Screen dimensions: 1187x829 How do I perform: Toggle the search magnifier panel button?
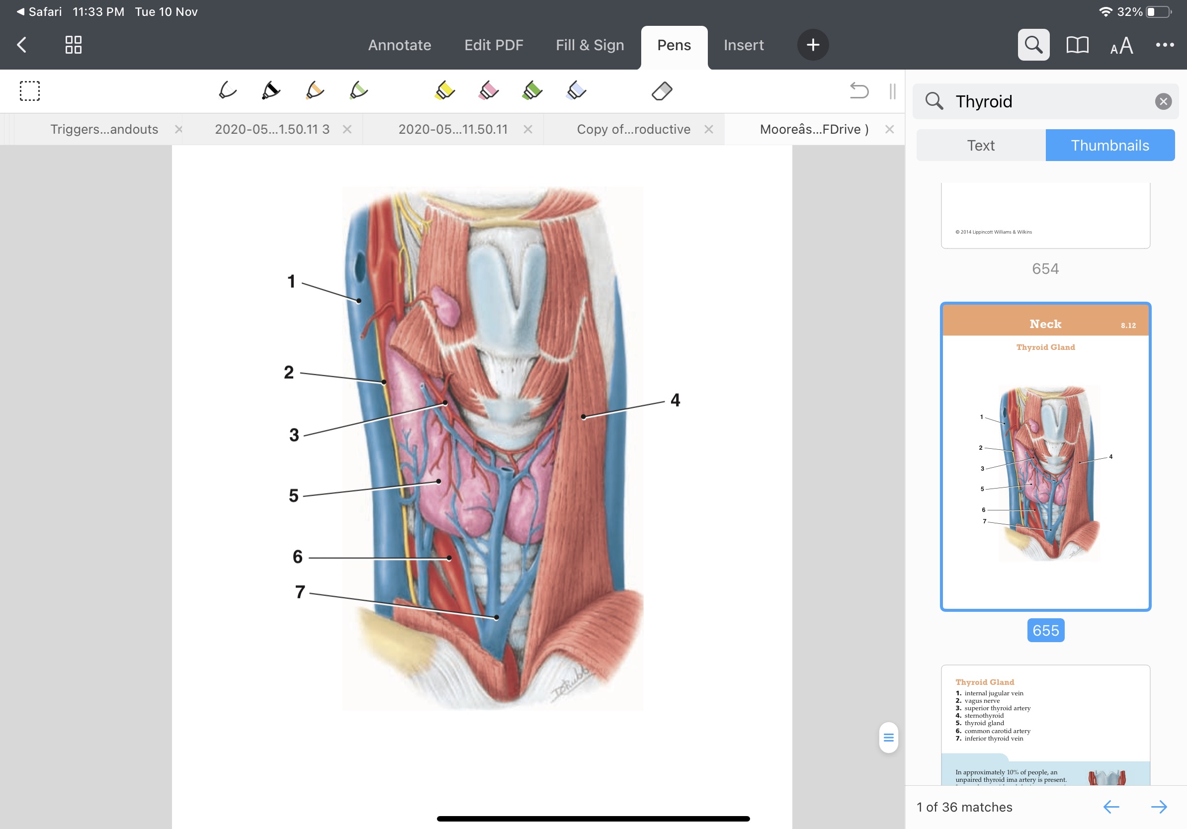click(1033, 45)
